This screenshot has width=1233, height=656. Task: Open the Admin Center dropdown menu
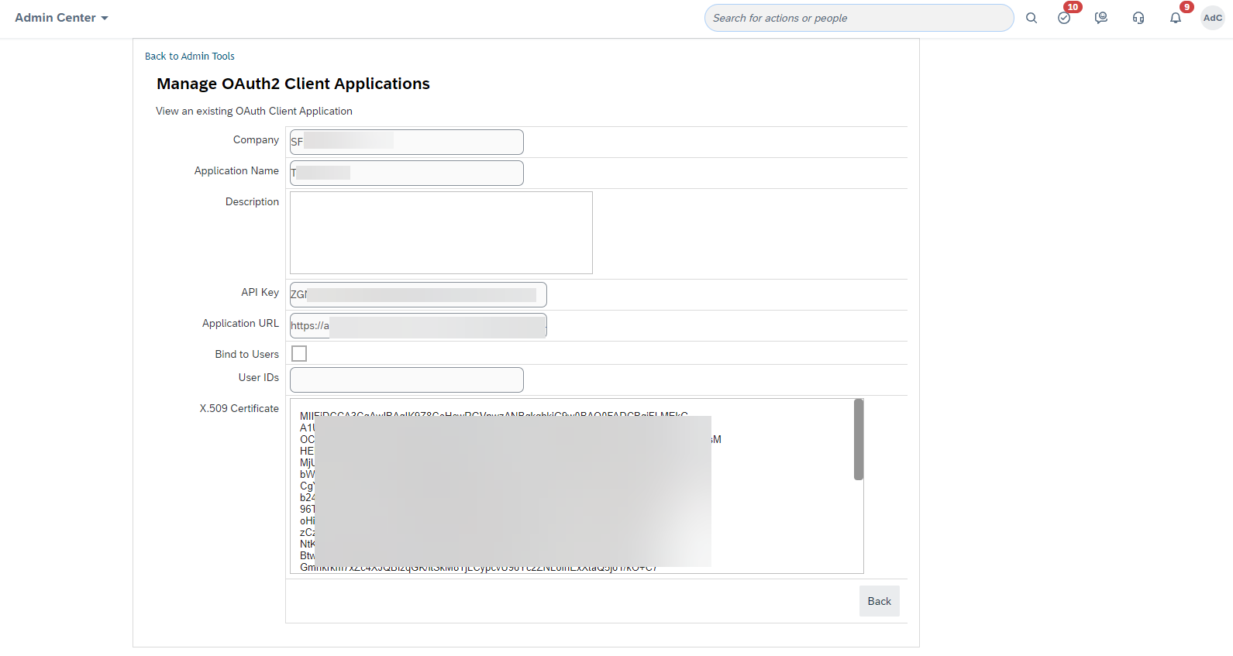point(61,18)
